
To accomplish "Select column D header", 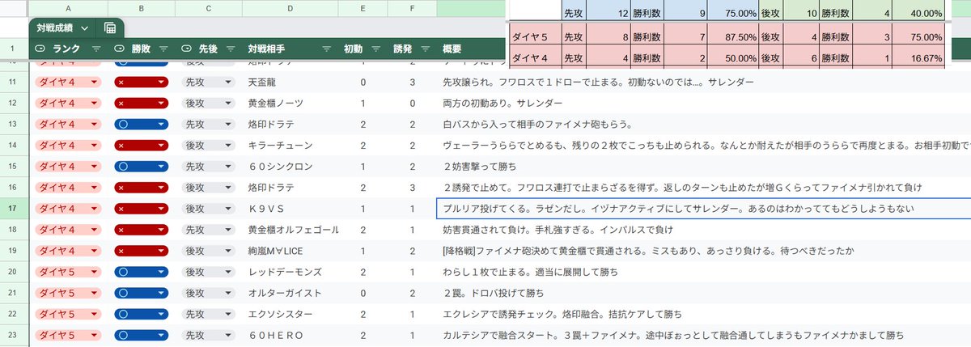I will click(290, 8).
